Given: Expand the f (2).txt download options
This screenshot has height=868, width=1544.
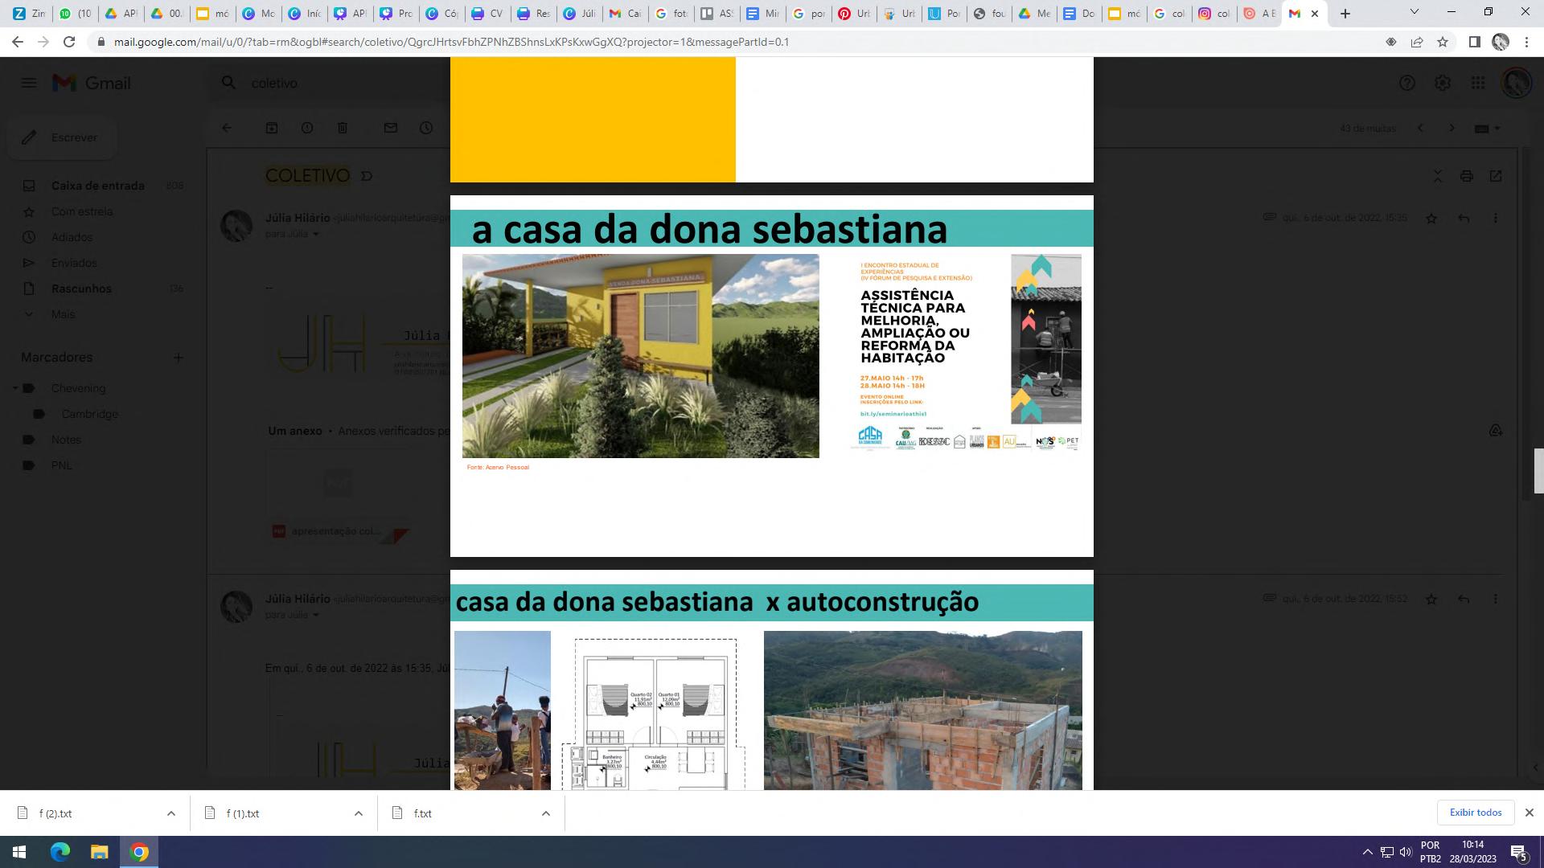Looking at the screenshot, I should click(x=171, y=813).
